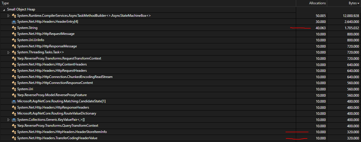Click the 50.005 allocations value
The image size is (361, 142).
point(321,16)
